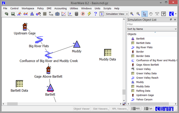Select the Confluence object on workspace
Viewport: 179px width, 113px height.
click(x=49, y=55)
